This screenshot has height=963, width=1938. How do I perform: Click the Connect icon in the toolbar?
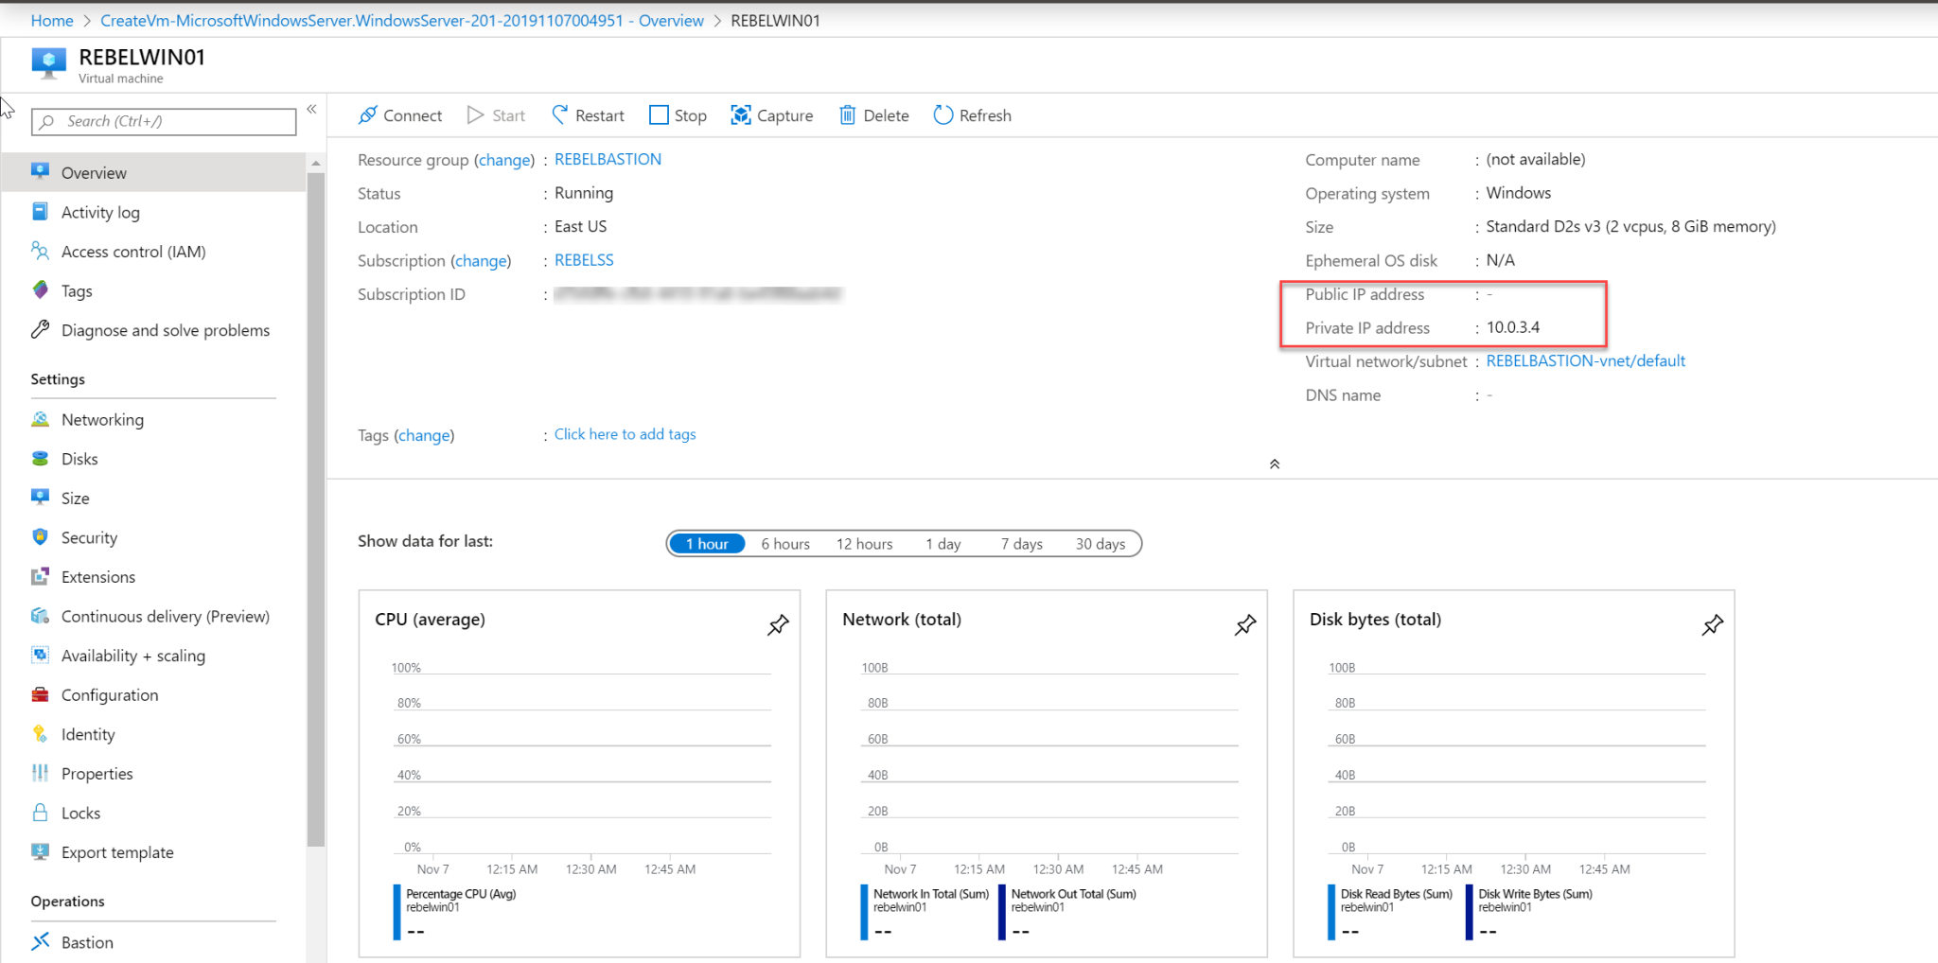click(x=368, y=115)
